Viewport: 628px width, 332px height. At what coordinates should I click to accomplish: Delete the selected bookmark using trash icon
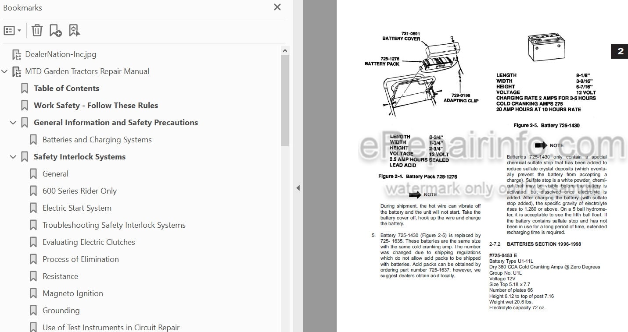37,31
